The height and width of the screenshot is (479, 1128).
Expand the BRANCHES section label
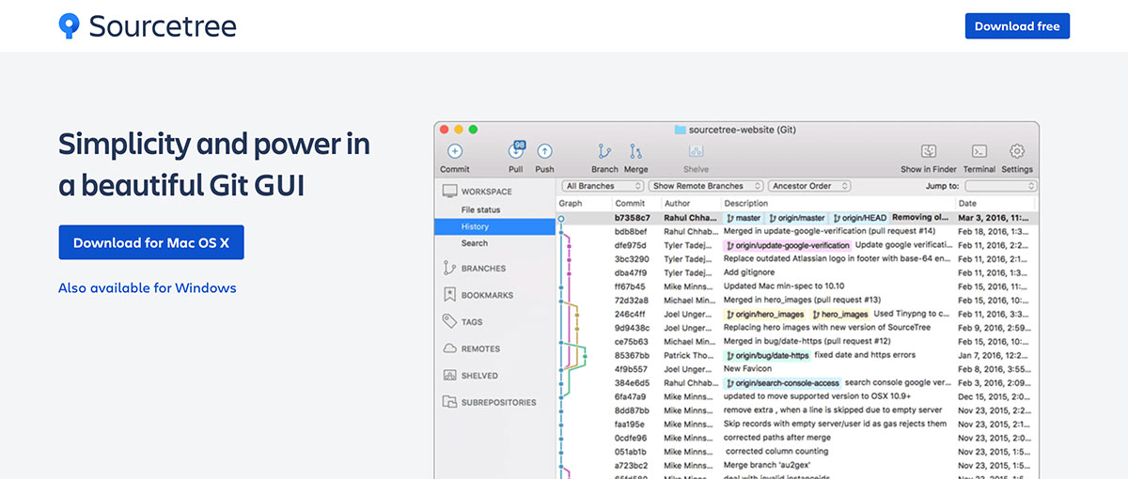tap(483, 269)
